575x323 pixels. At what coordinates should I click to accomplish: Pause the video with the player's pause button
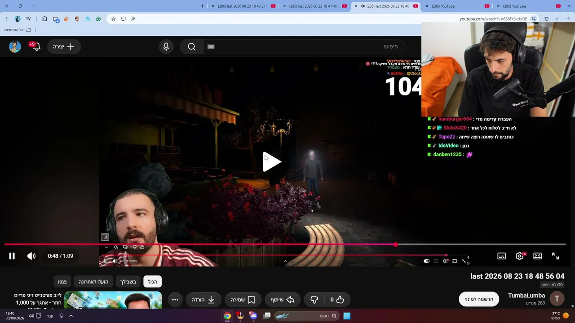click(x=12, y=256)
